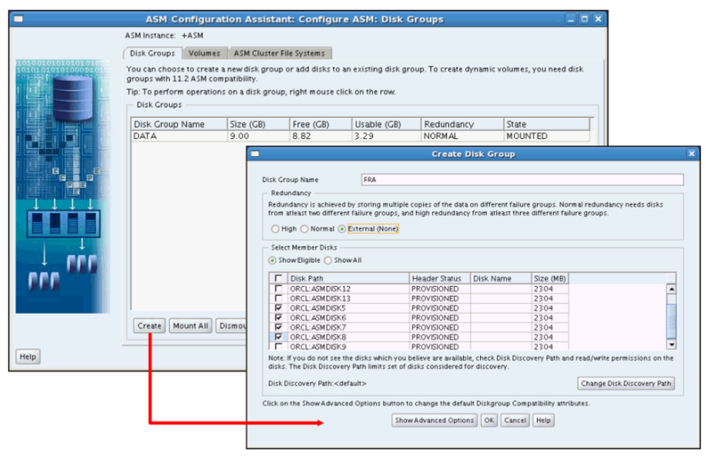
Task: Cancel the Create Disk Group dialog
Action: 515,420
